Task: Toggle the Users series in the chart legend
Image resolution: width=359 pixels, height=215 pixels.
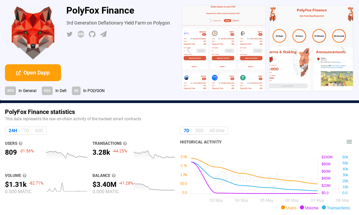Action: click(289, 208)
